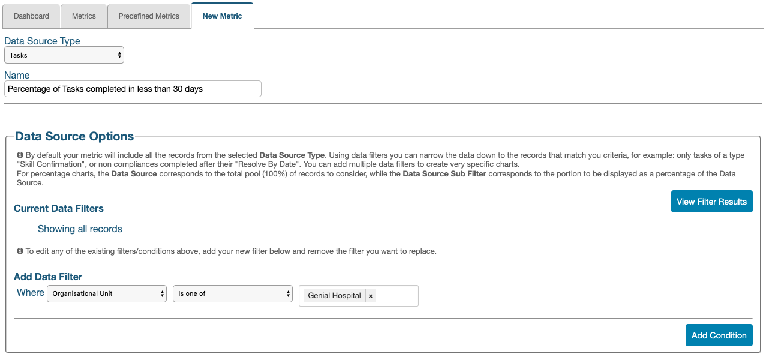Click the Add Data Filter heading

tap(48, 277)
